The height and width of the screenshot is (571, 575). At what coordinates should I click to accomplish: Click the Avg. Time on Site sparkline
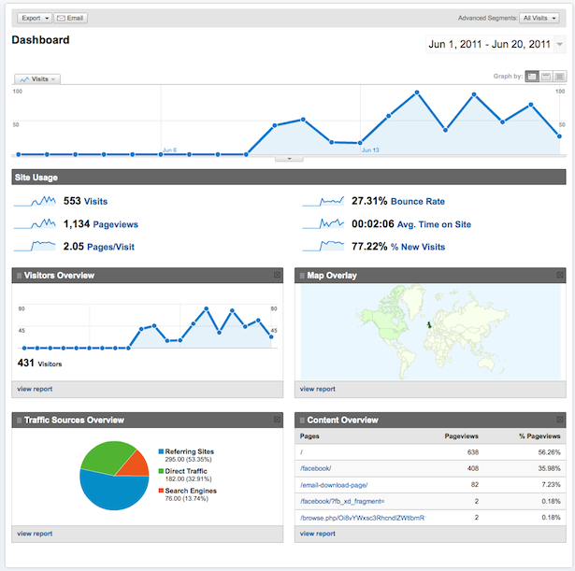(x=323, y=224)
